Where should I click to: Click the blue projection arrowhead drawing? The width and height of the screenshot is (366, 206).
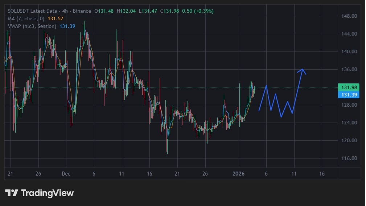[302, 70]
